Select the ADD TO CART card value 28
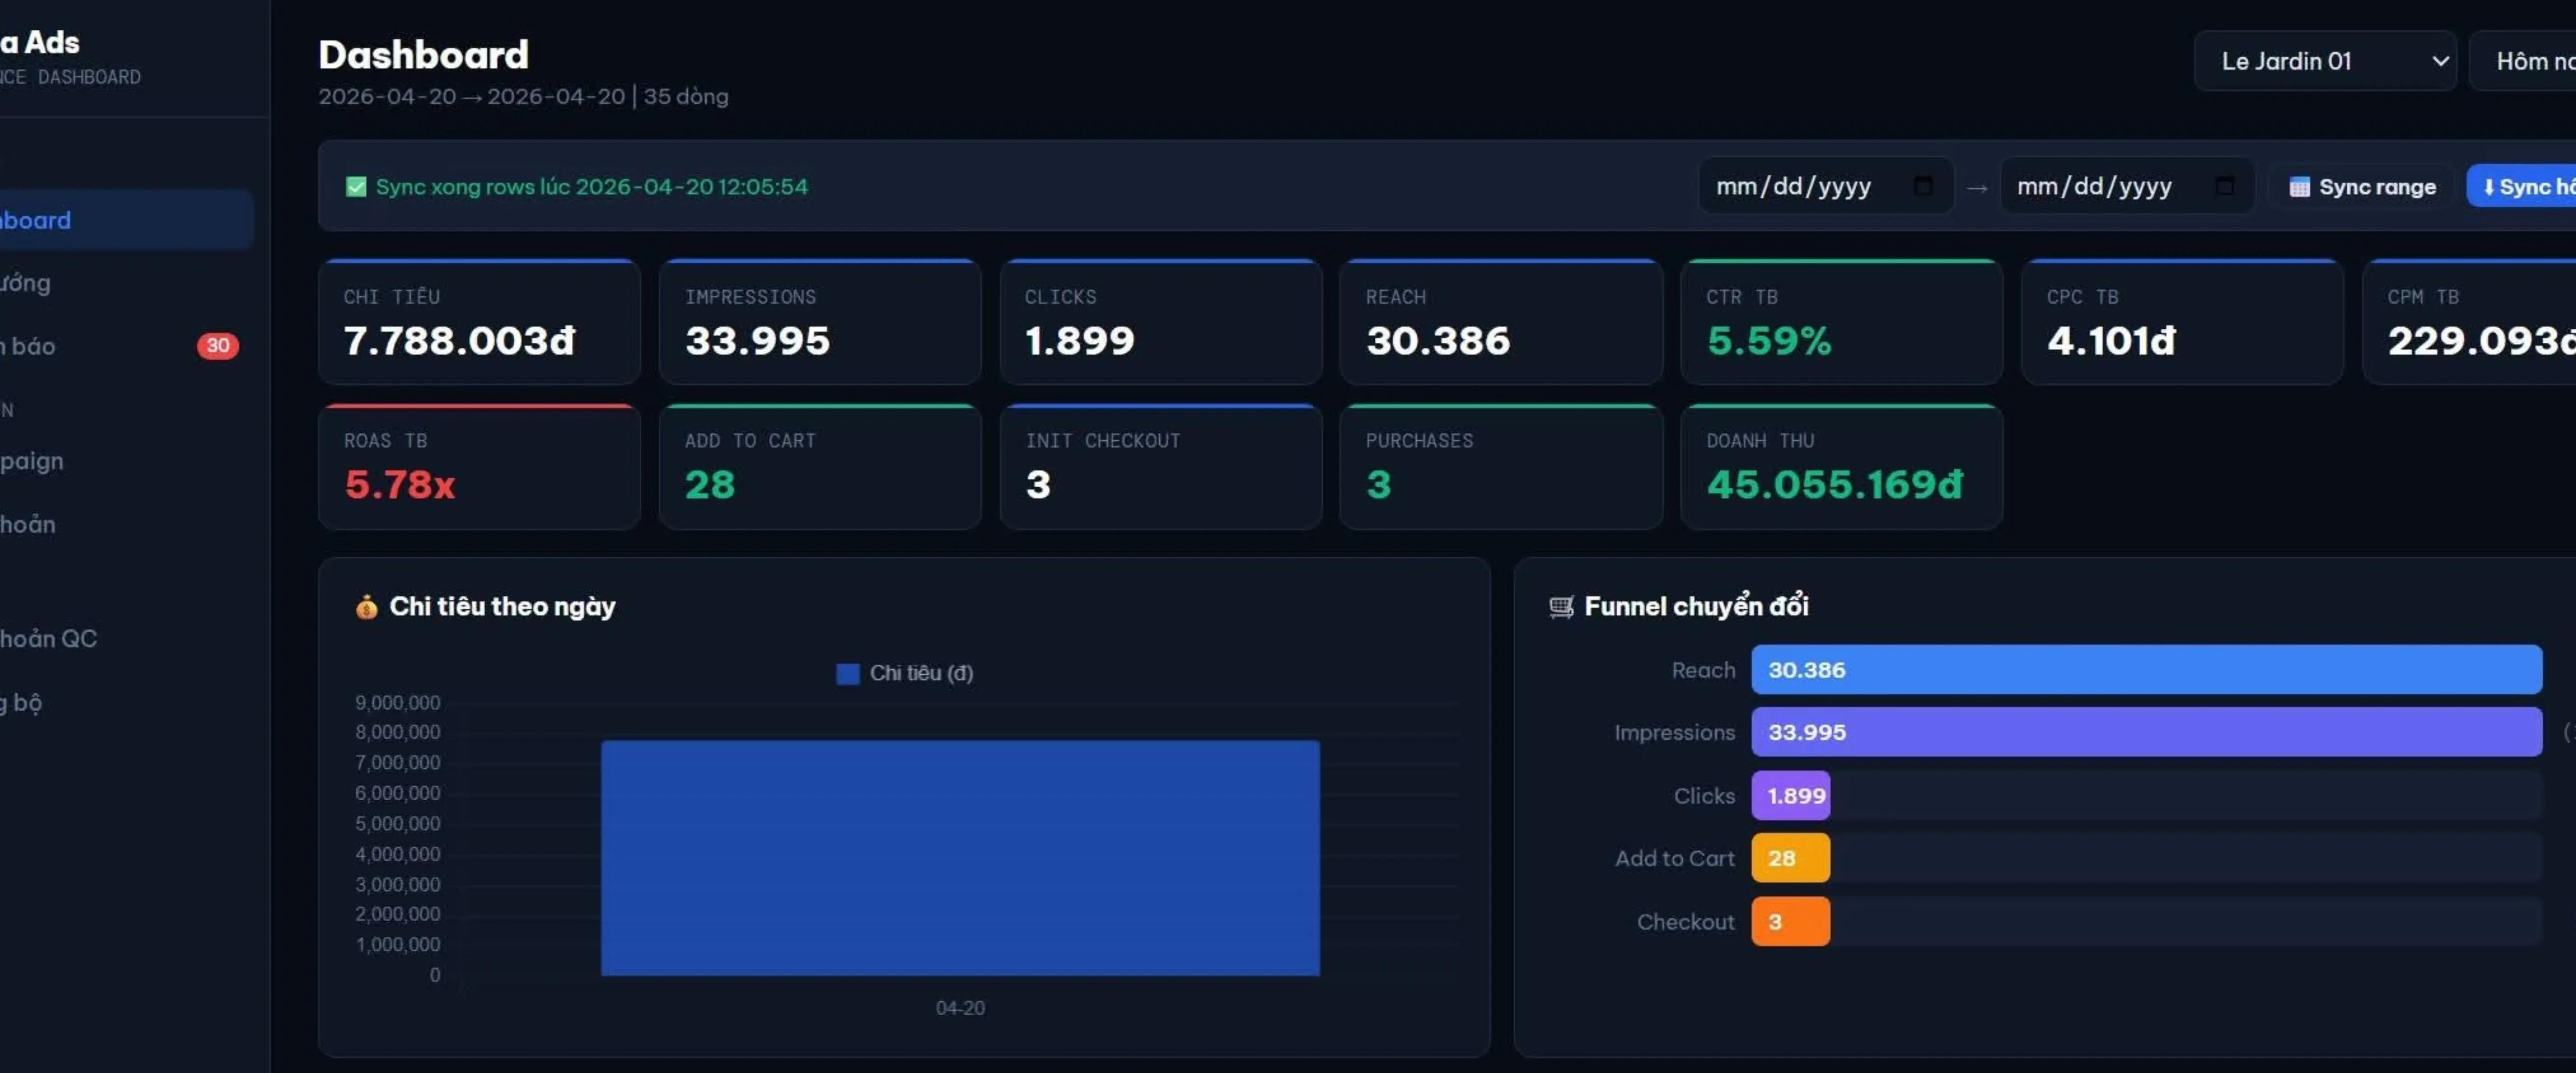 click(x=710, y=485)
